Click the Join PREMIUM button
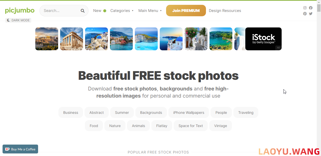The width and height of the screenshot is (321, 156). coord(186,11)
